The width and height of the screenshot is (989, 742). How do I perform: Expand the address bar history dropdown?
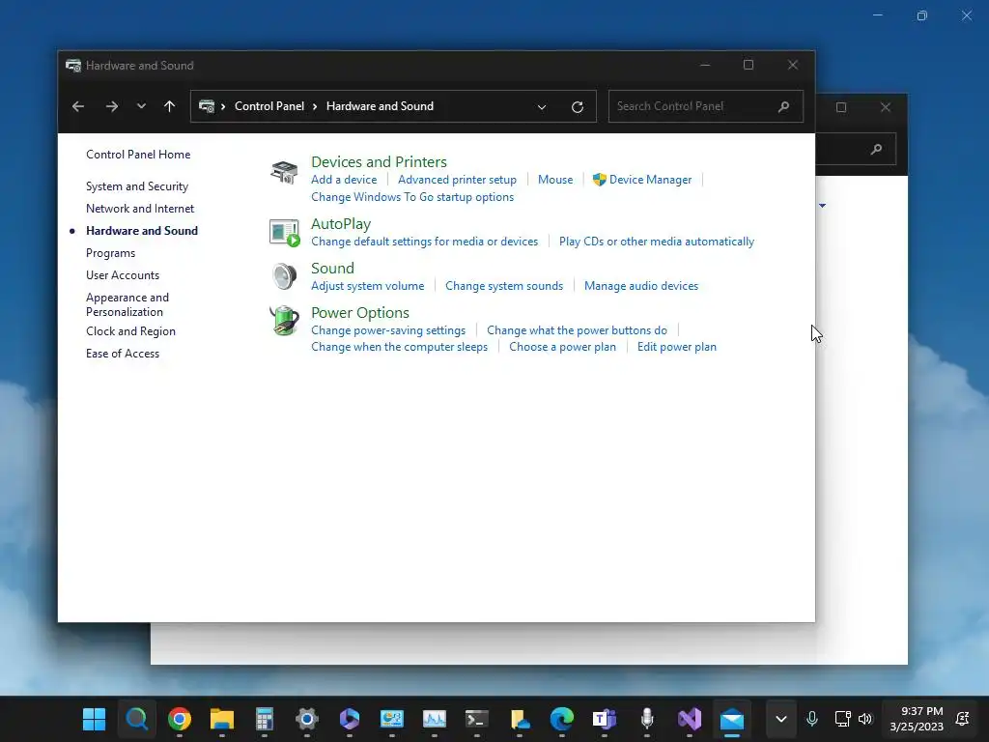click(541, 107)
